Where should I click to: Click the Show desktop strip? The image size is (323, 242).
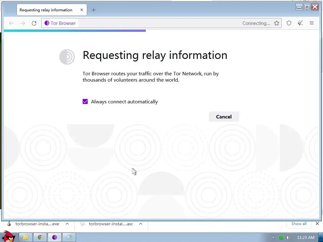pyautogui.click(x=321, y=238)
